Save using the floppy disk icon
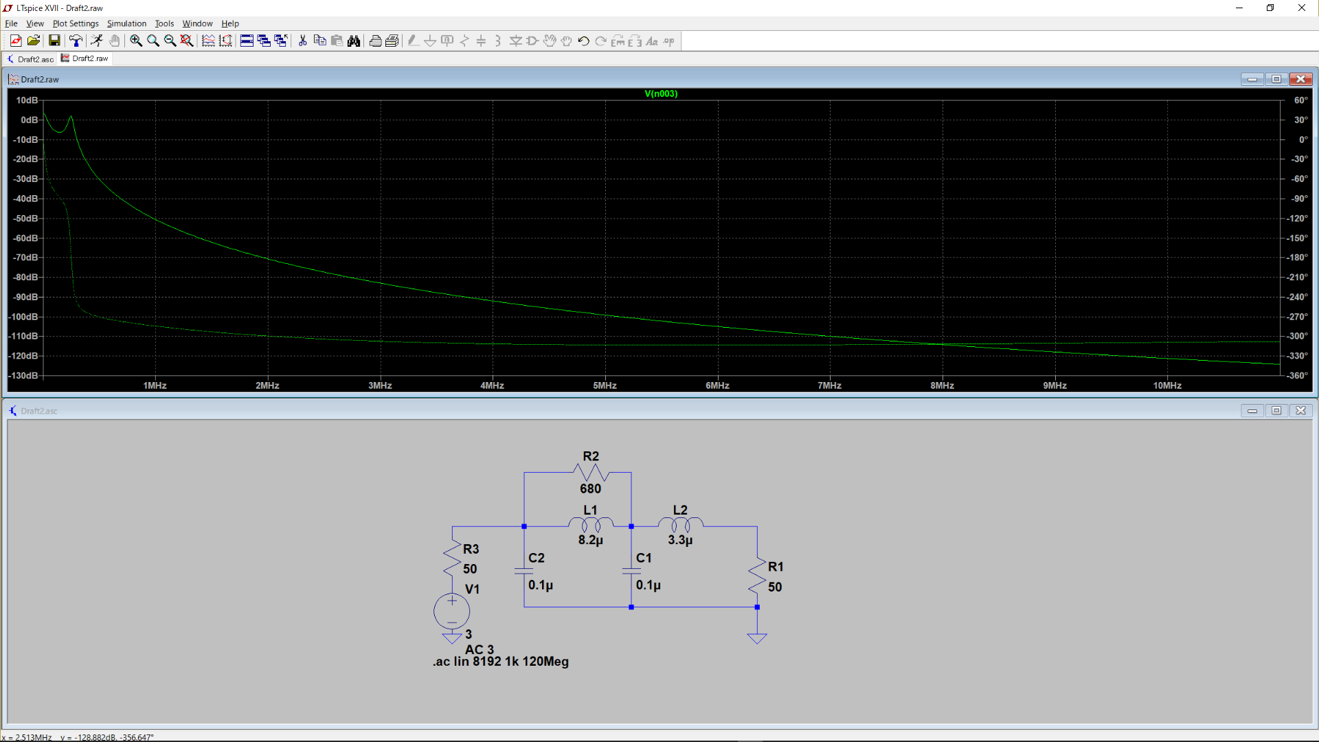This screenshot has width=1319, height=742. coord(54,41)
